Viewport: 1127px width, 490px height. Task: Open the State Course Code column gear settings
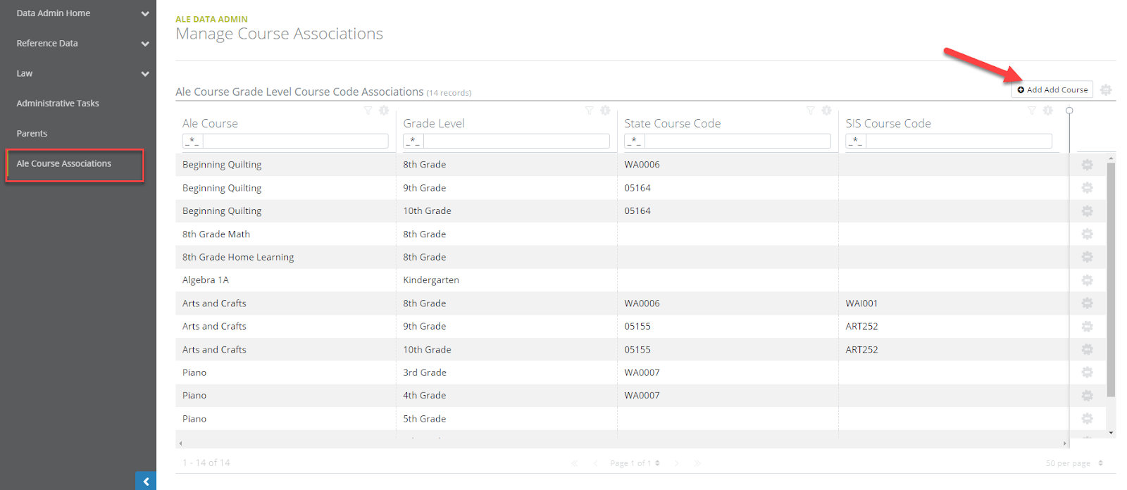point(826,111)
